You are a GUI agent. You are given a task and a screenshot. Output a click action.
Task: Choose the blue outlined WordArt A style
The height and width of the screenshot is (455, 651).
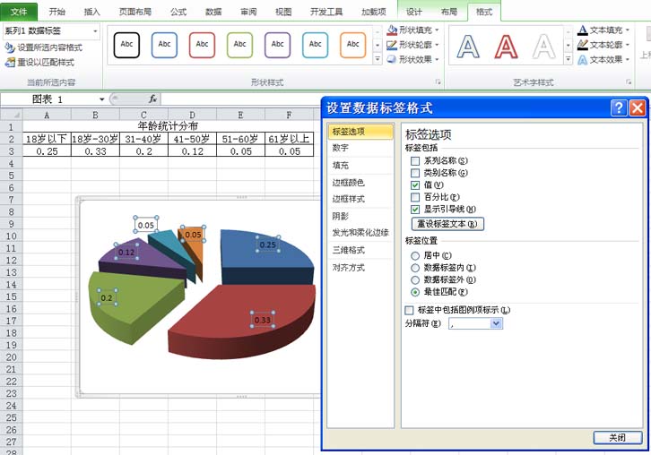point(468,47)
